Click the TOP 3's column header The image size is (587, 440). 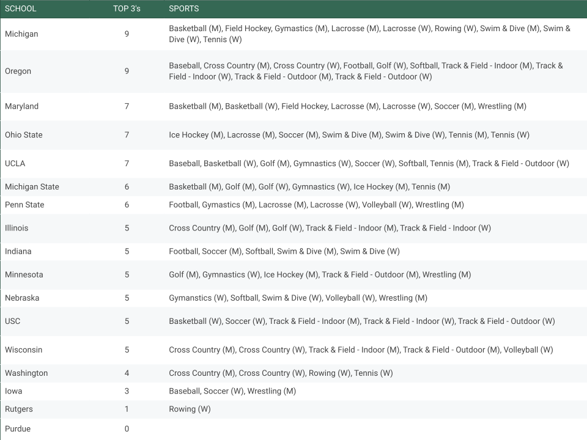[127, 9]
